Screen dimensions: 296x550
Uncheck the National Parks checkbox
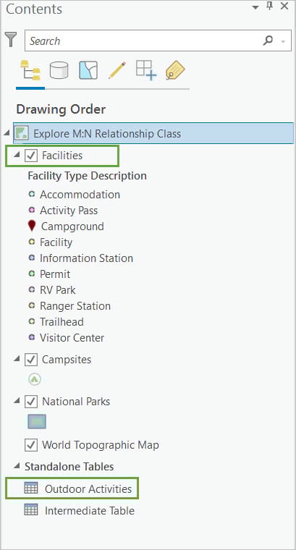tap(31, 402)
